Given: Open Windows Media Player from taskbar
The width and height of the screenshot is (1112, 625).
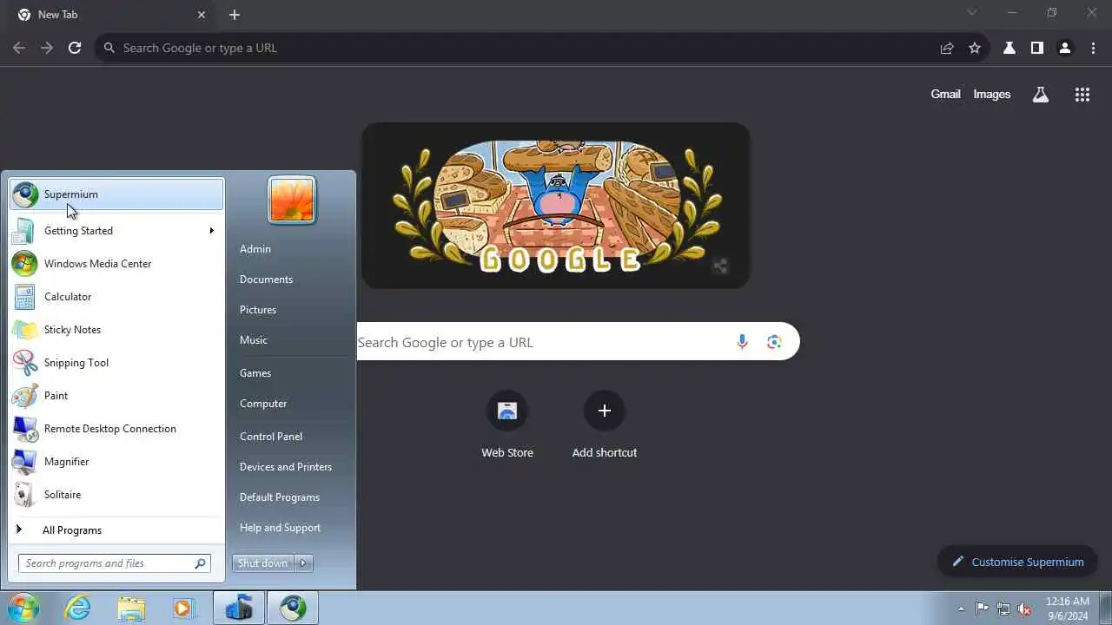Looking at the screenshot, I should pyautogui.click(x=183, y=609).
